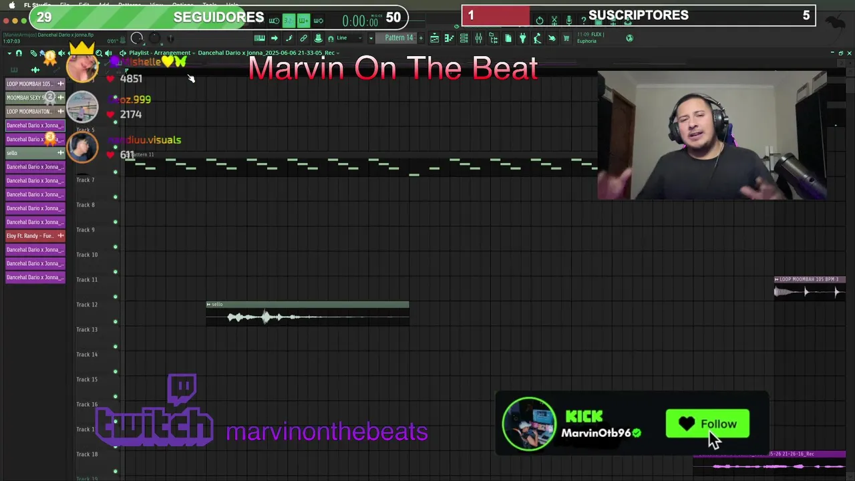Viewport: 855px width, 481px height.
Task: Toggle the Track 14 mute dot
Action: (x=116, y=371)
